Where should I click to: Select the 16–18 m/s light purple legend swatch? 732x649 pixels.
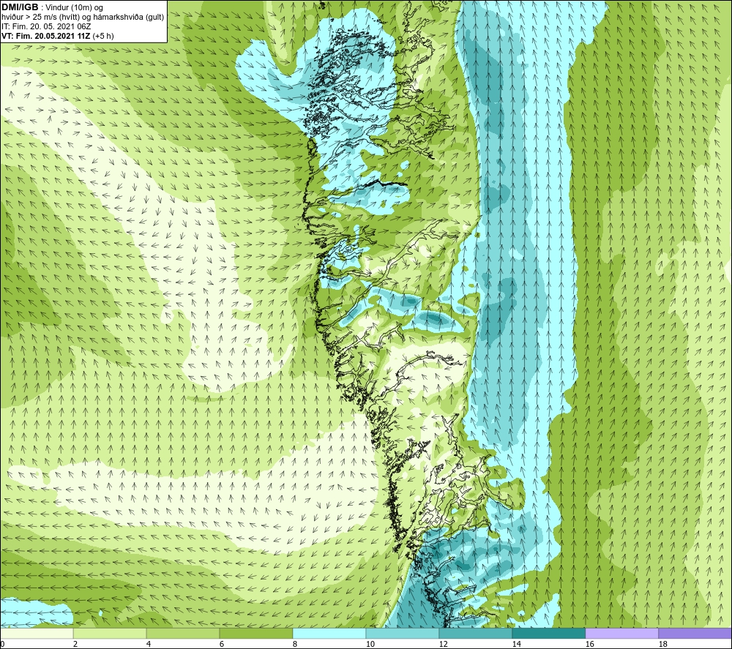coord(621,633)
